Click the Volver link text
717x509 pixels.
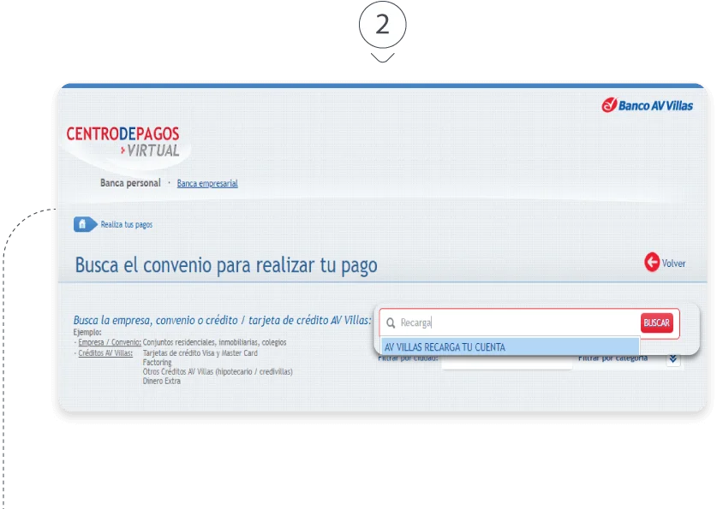point(674,263)
